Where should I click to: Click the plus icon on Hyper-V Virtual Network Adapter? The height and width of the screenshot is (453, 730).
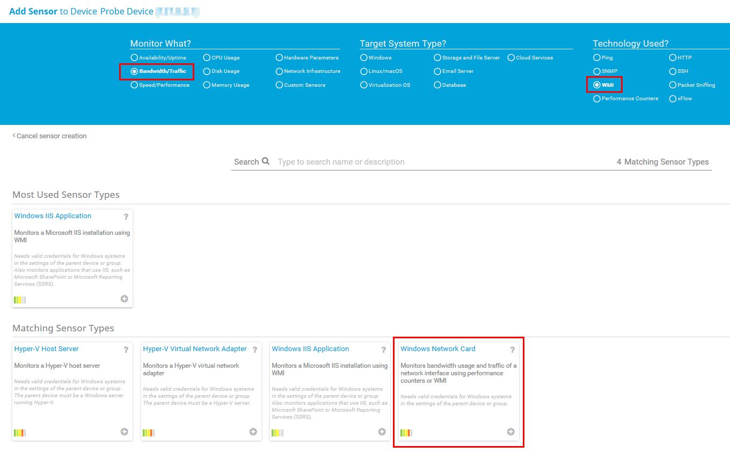(253, 431)
